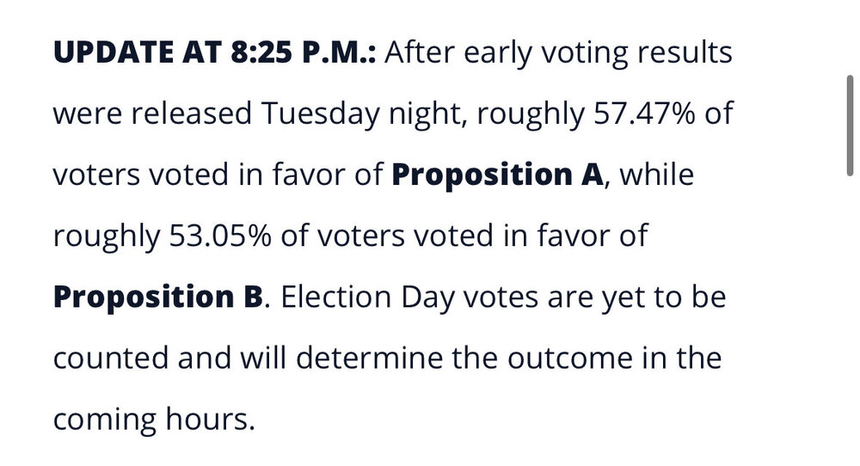Click the word released
Screen dimensions: 860x466
pyautogui.click(x=181, y=113)
